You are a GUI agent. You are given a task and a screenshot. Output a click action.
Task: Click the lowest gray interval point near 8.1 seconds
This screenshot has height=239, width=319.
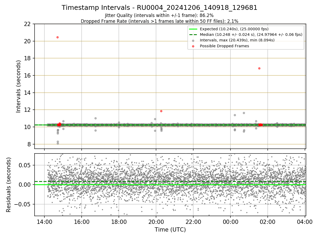coord(58,143)
